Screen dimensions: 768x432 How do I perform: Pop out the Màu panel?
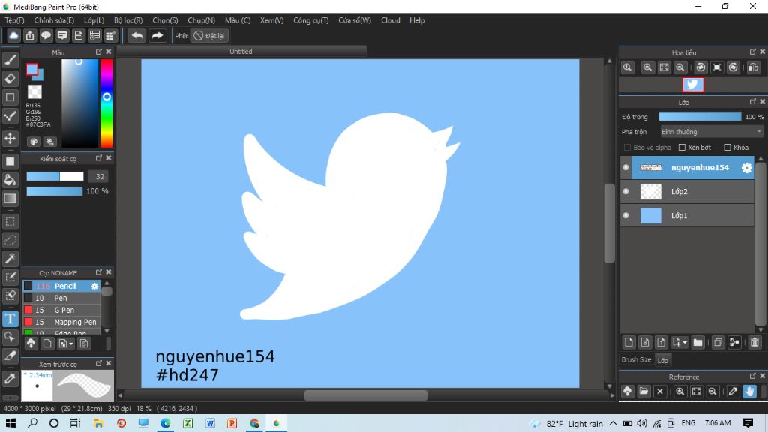coord(99,52)
